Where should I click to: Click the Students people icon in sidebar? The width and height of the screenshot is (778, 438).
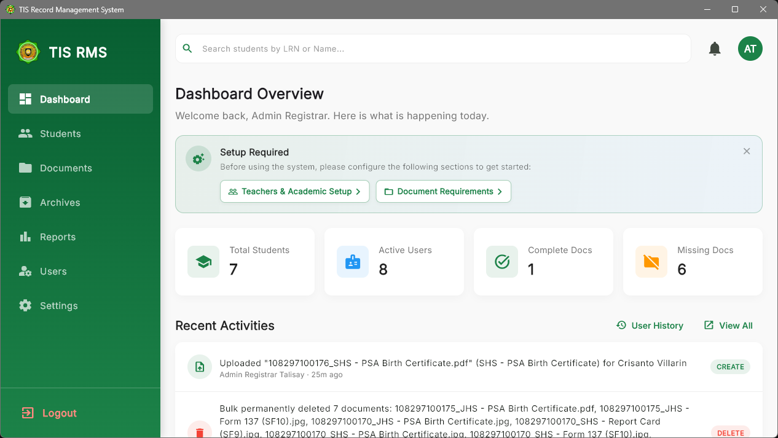coord(25,133)
